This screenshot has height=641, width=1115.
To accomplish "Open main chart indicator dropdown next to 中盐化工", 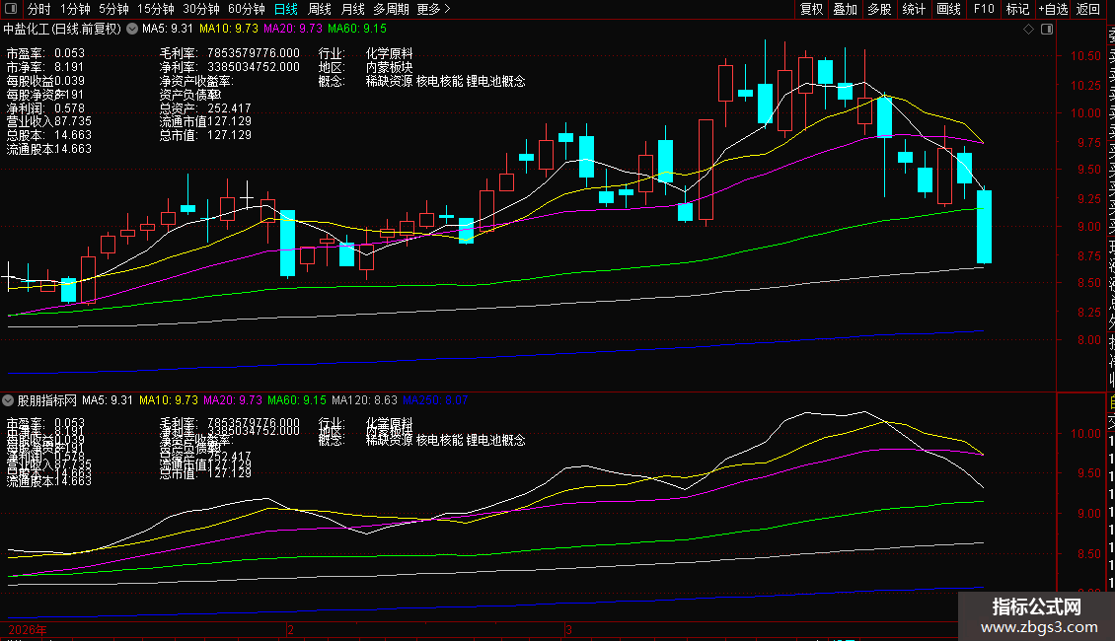I will click(132, 30).
